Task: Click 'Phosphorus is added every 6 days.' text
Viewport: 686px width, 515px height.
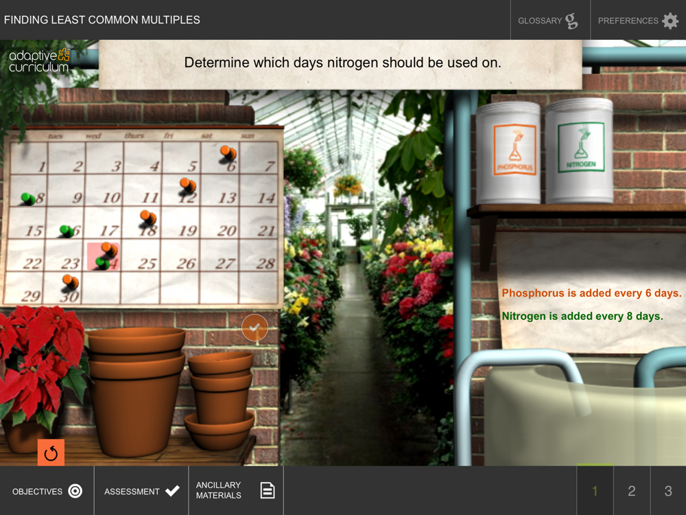Action: [x=591, y=293]
